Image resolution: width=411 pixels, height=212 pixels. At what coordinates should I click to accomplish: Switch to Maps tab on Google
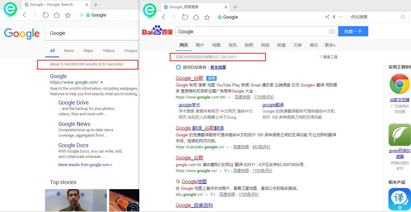(x=88, y=50)
